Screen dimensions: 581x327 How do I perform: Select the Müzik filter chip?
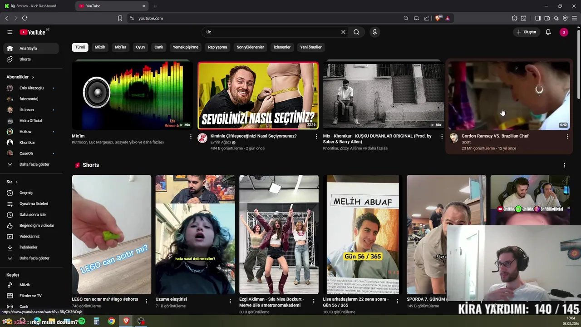tap(100, 47)
